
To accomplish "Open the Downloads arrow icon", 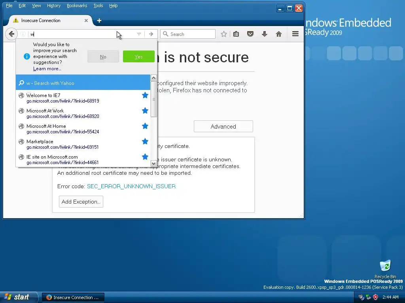I will tap(265, 34).
